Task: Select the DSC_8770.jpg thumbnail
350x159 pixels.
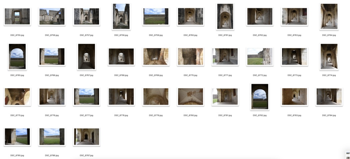Action: click(x=190, y=56)
